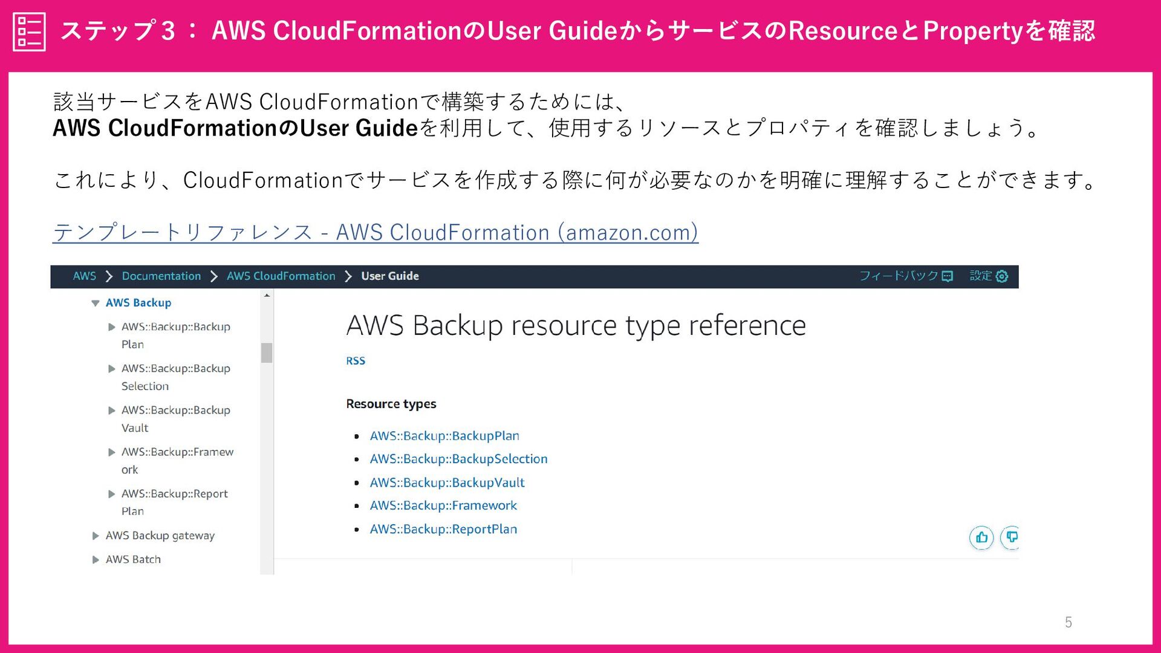Open the settings gear icon

tap(1002, 276)
